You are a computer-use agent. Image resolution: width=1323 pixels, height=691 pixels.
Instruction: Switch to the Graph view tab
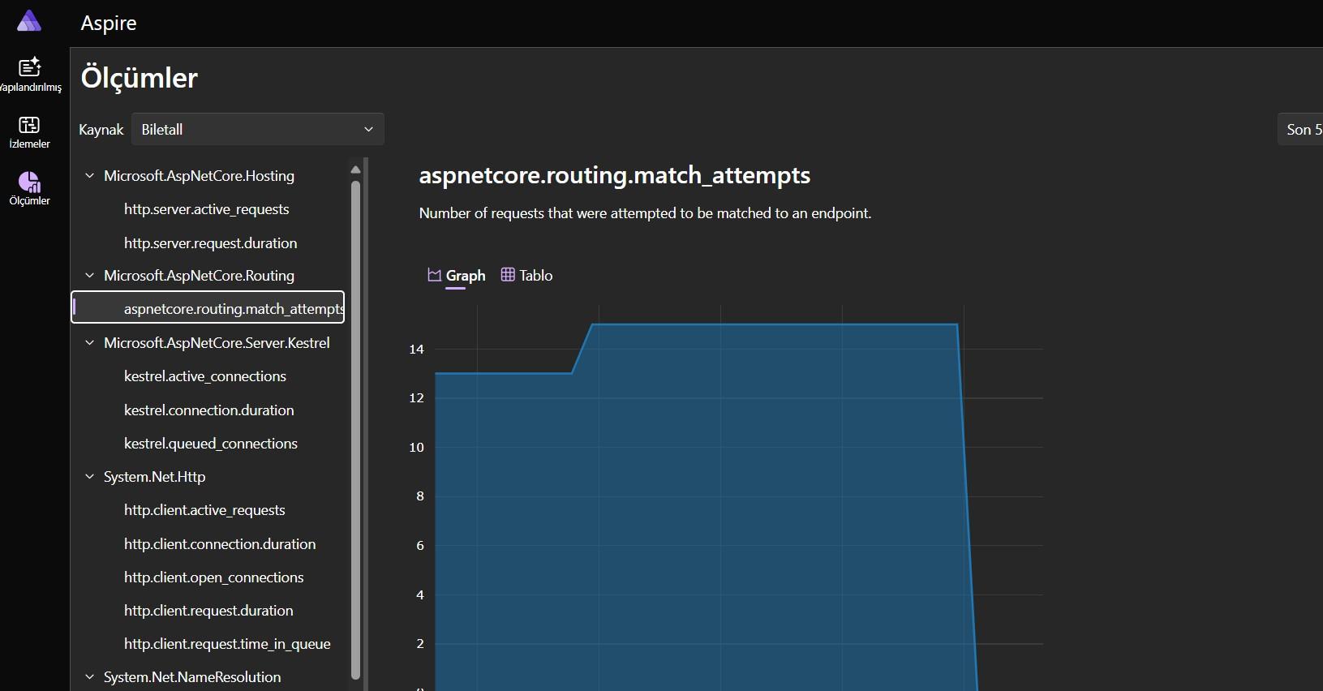click(456, 276)
